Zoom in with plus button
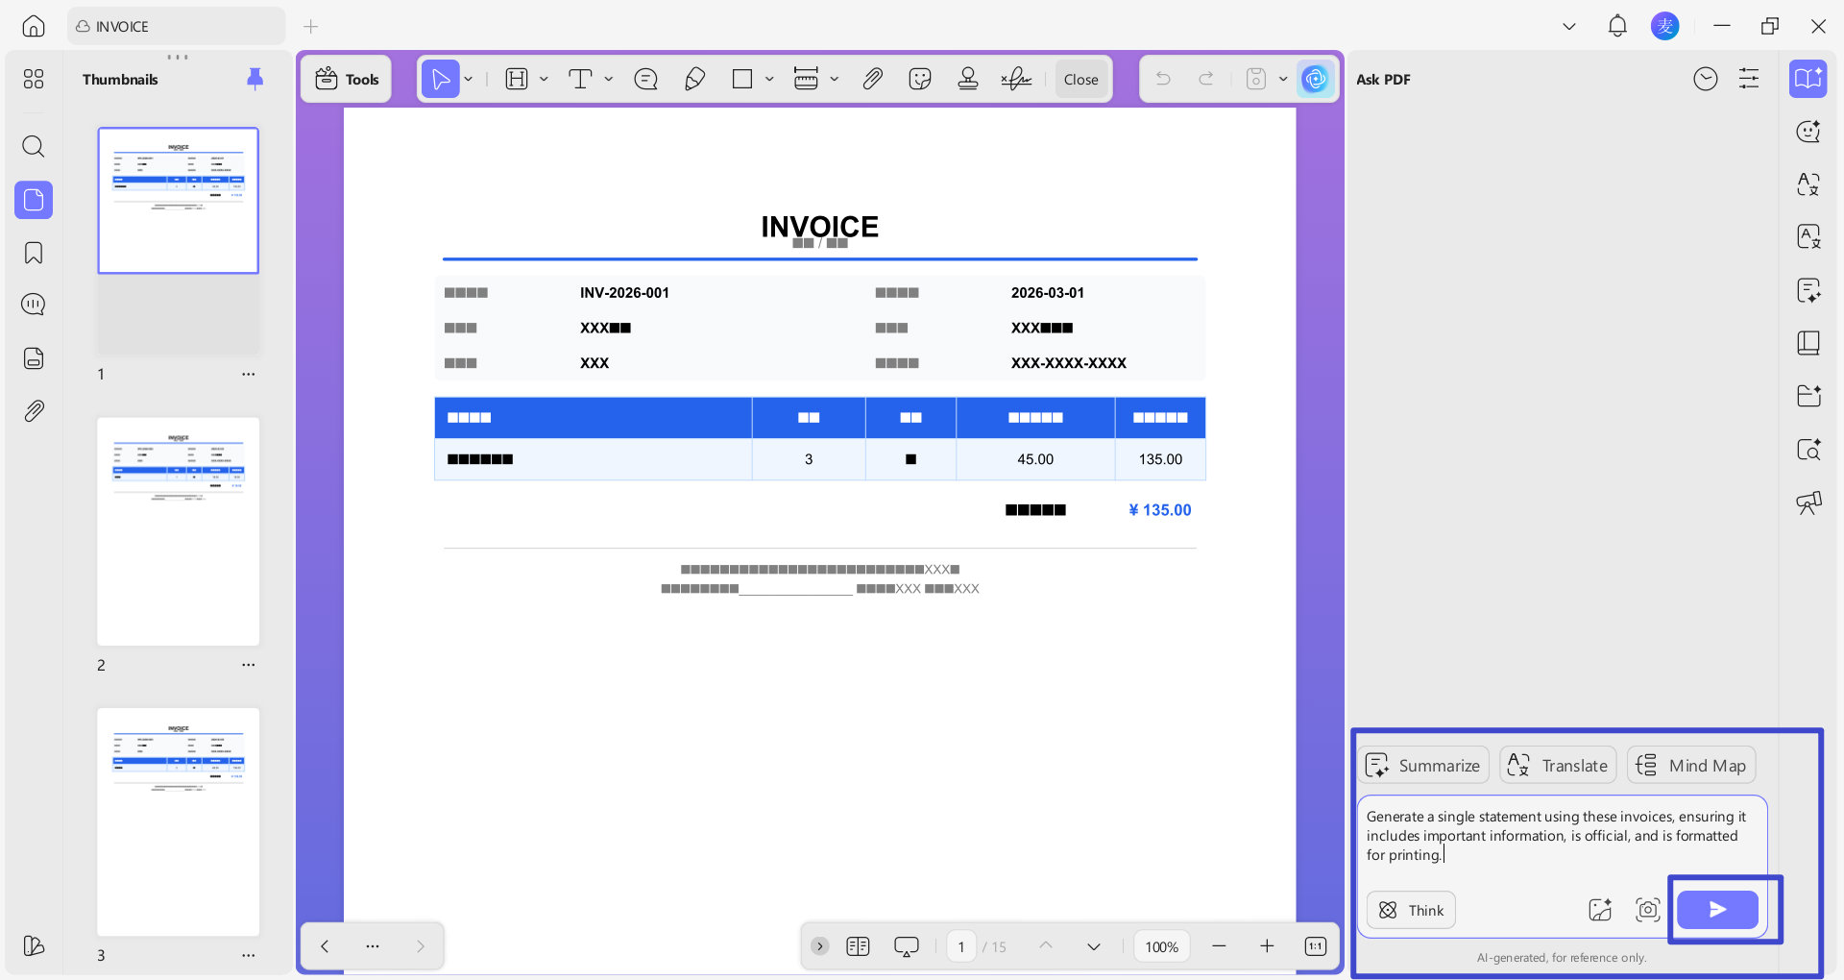 point(1267,946)
